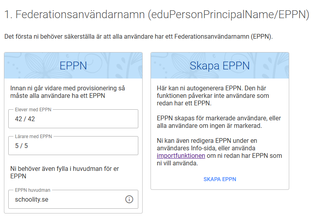The height and width of the screenshot is (219, 316).
Task: Click the small 'EPPN huvudman' field label
Action: 33,190
